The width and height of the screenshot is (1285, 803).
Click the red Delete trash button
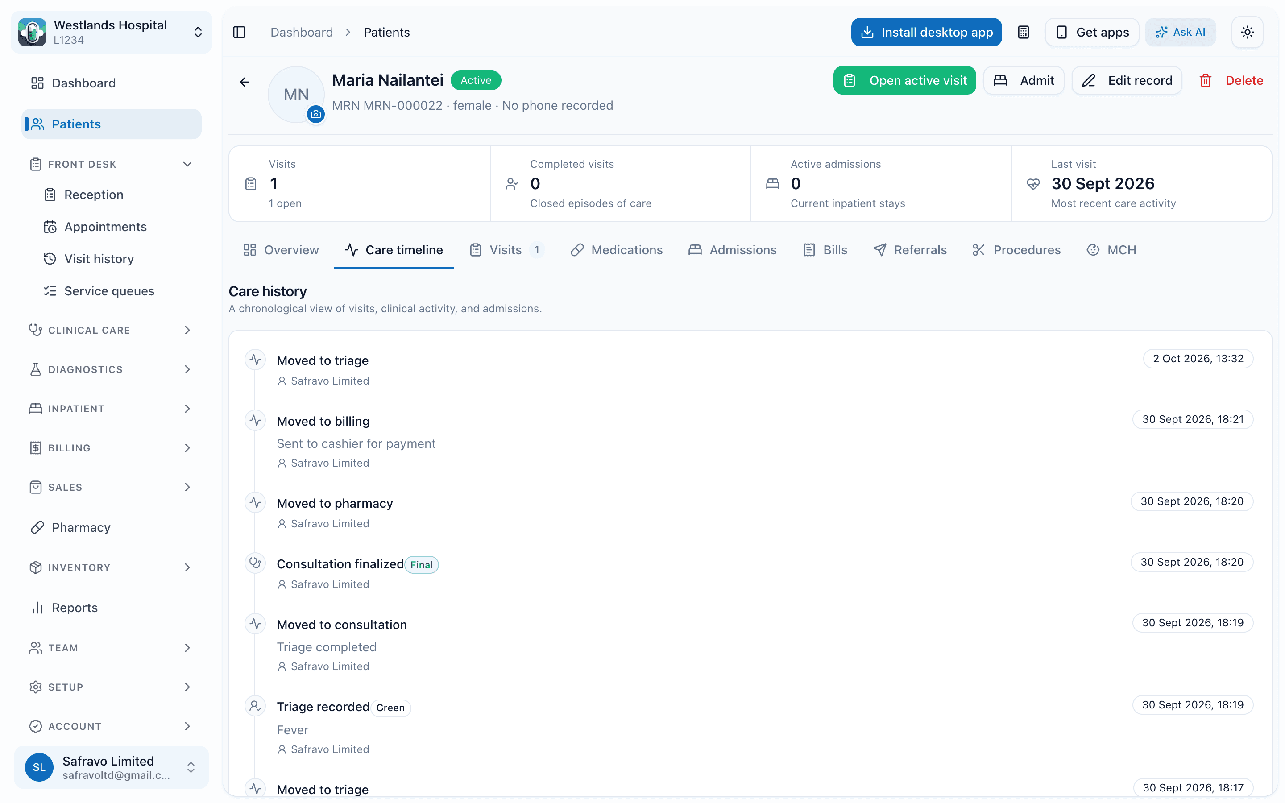[1231, 81]
